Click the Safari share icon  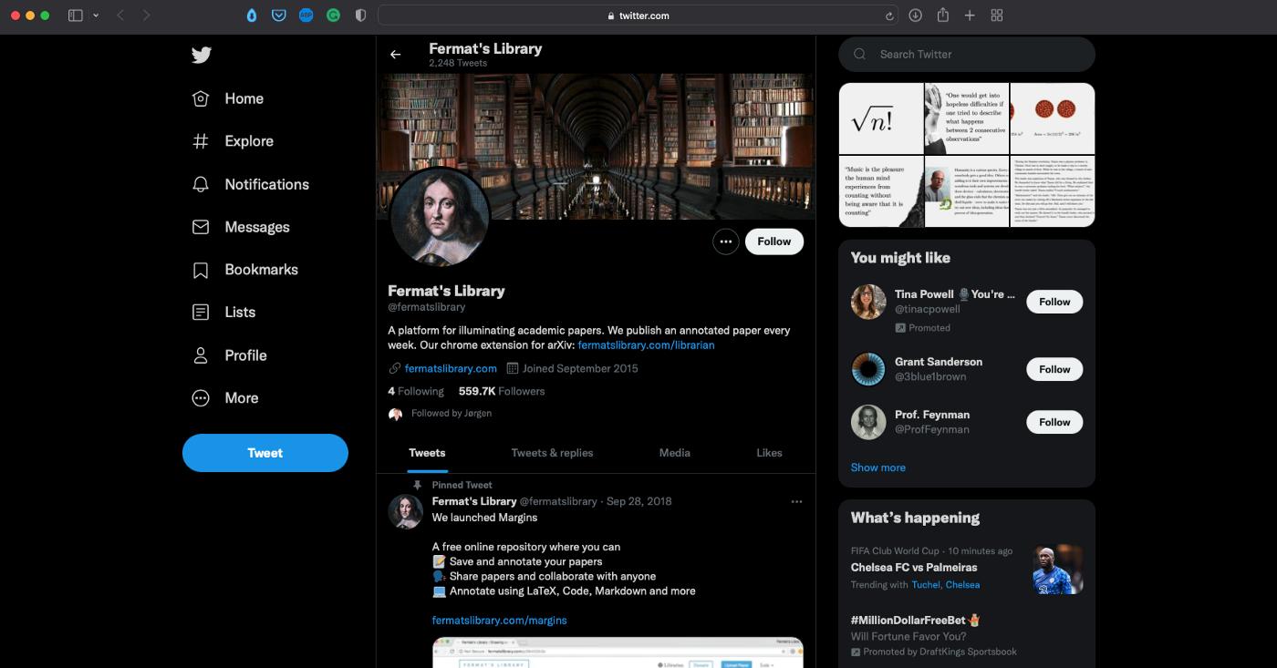click(943, 15)
